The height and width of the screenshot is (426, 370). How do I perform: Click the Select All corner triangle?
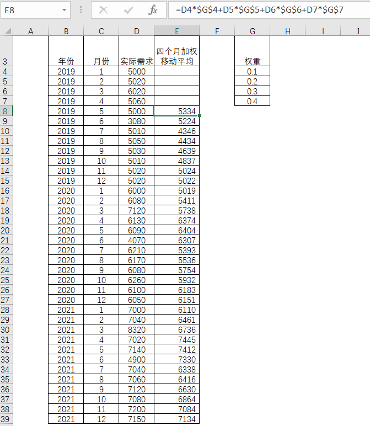[x=6, y=31]
